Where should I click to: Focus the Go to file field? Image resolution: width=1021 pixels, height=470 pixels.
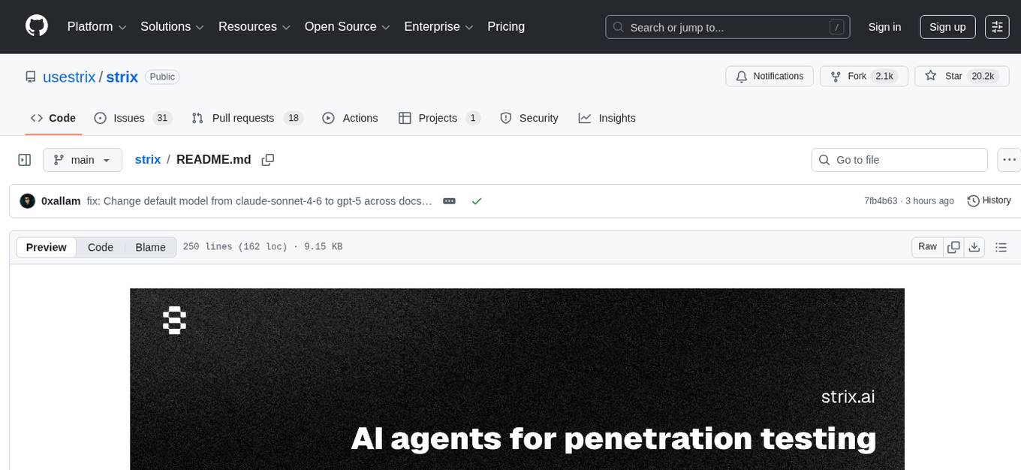coord(899,160)
